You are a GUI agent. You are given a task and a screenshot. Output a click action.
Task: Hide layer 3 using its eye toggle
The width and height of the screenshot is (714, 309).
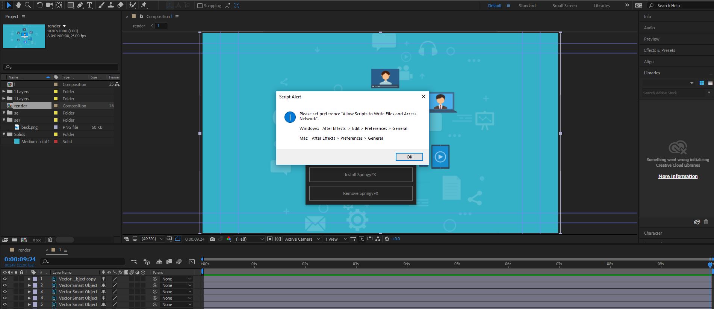(5, 292)
